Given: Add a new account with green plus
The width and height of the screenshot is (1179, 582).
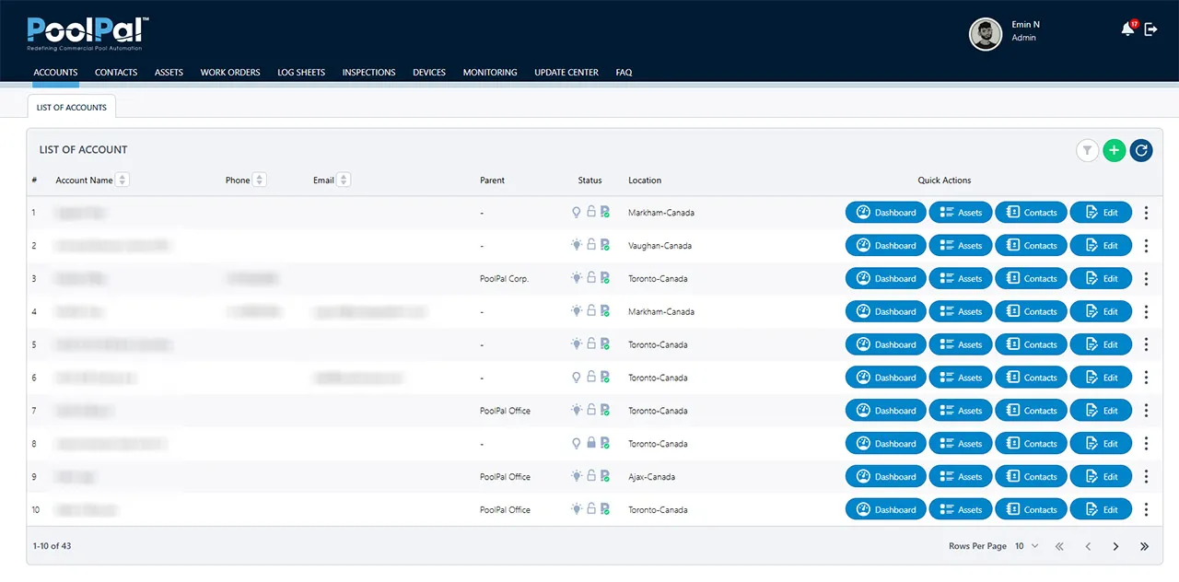Looking at the screenshot, I should 1115,150.
